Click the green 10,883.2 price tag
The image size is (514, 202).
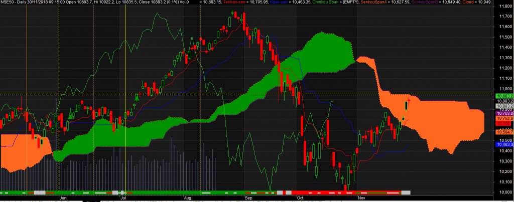503,95
